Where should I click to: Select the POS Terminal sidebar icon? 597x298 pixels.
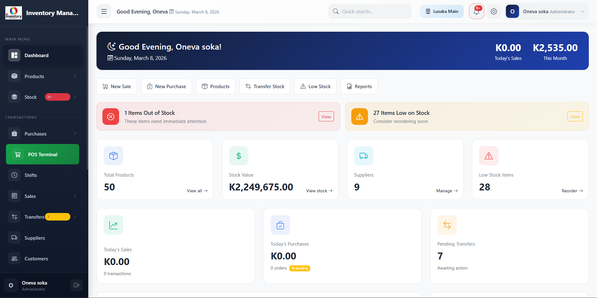pos(17,154)
